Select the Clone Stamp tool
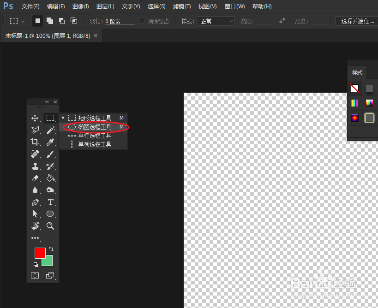 (x=35, y=166)
